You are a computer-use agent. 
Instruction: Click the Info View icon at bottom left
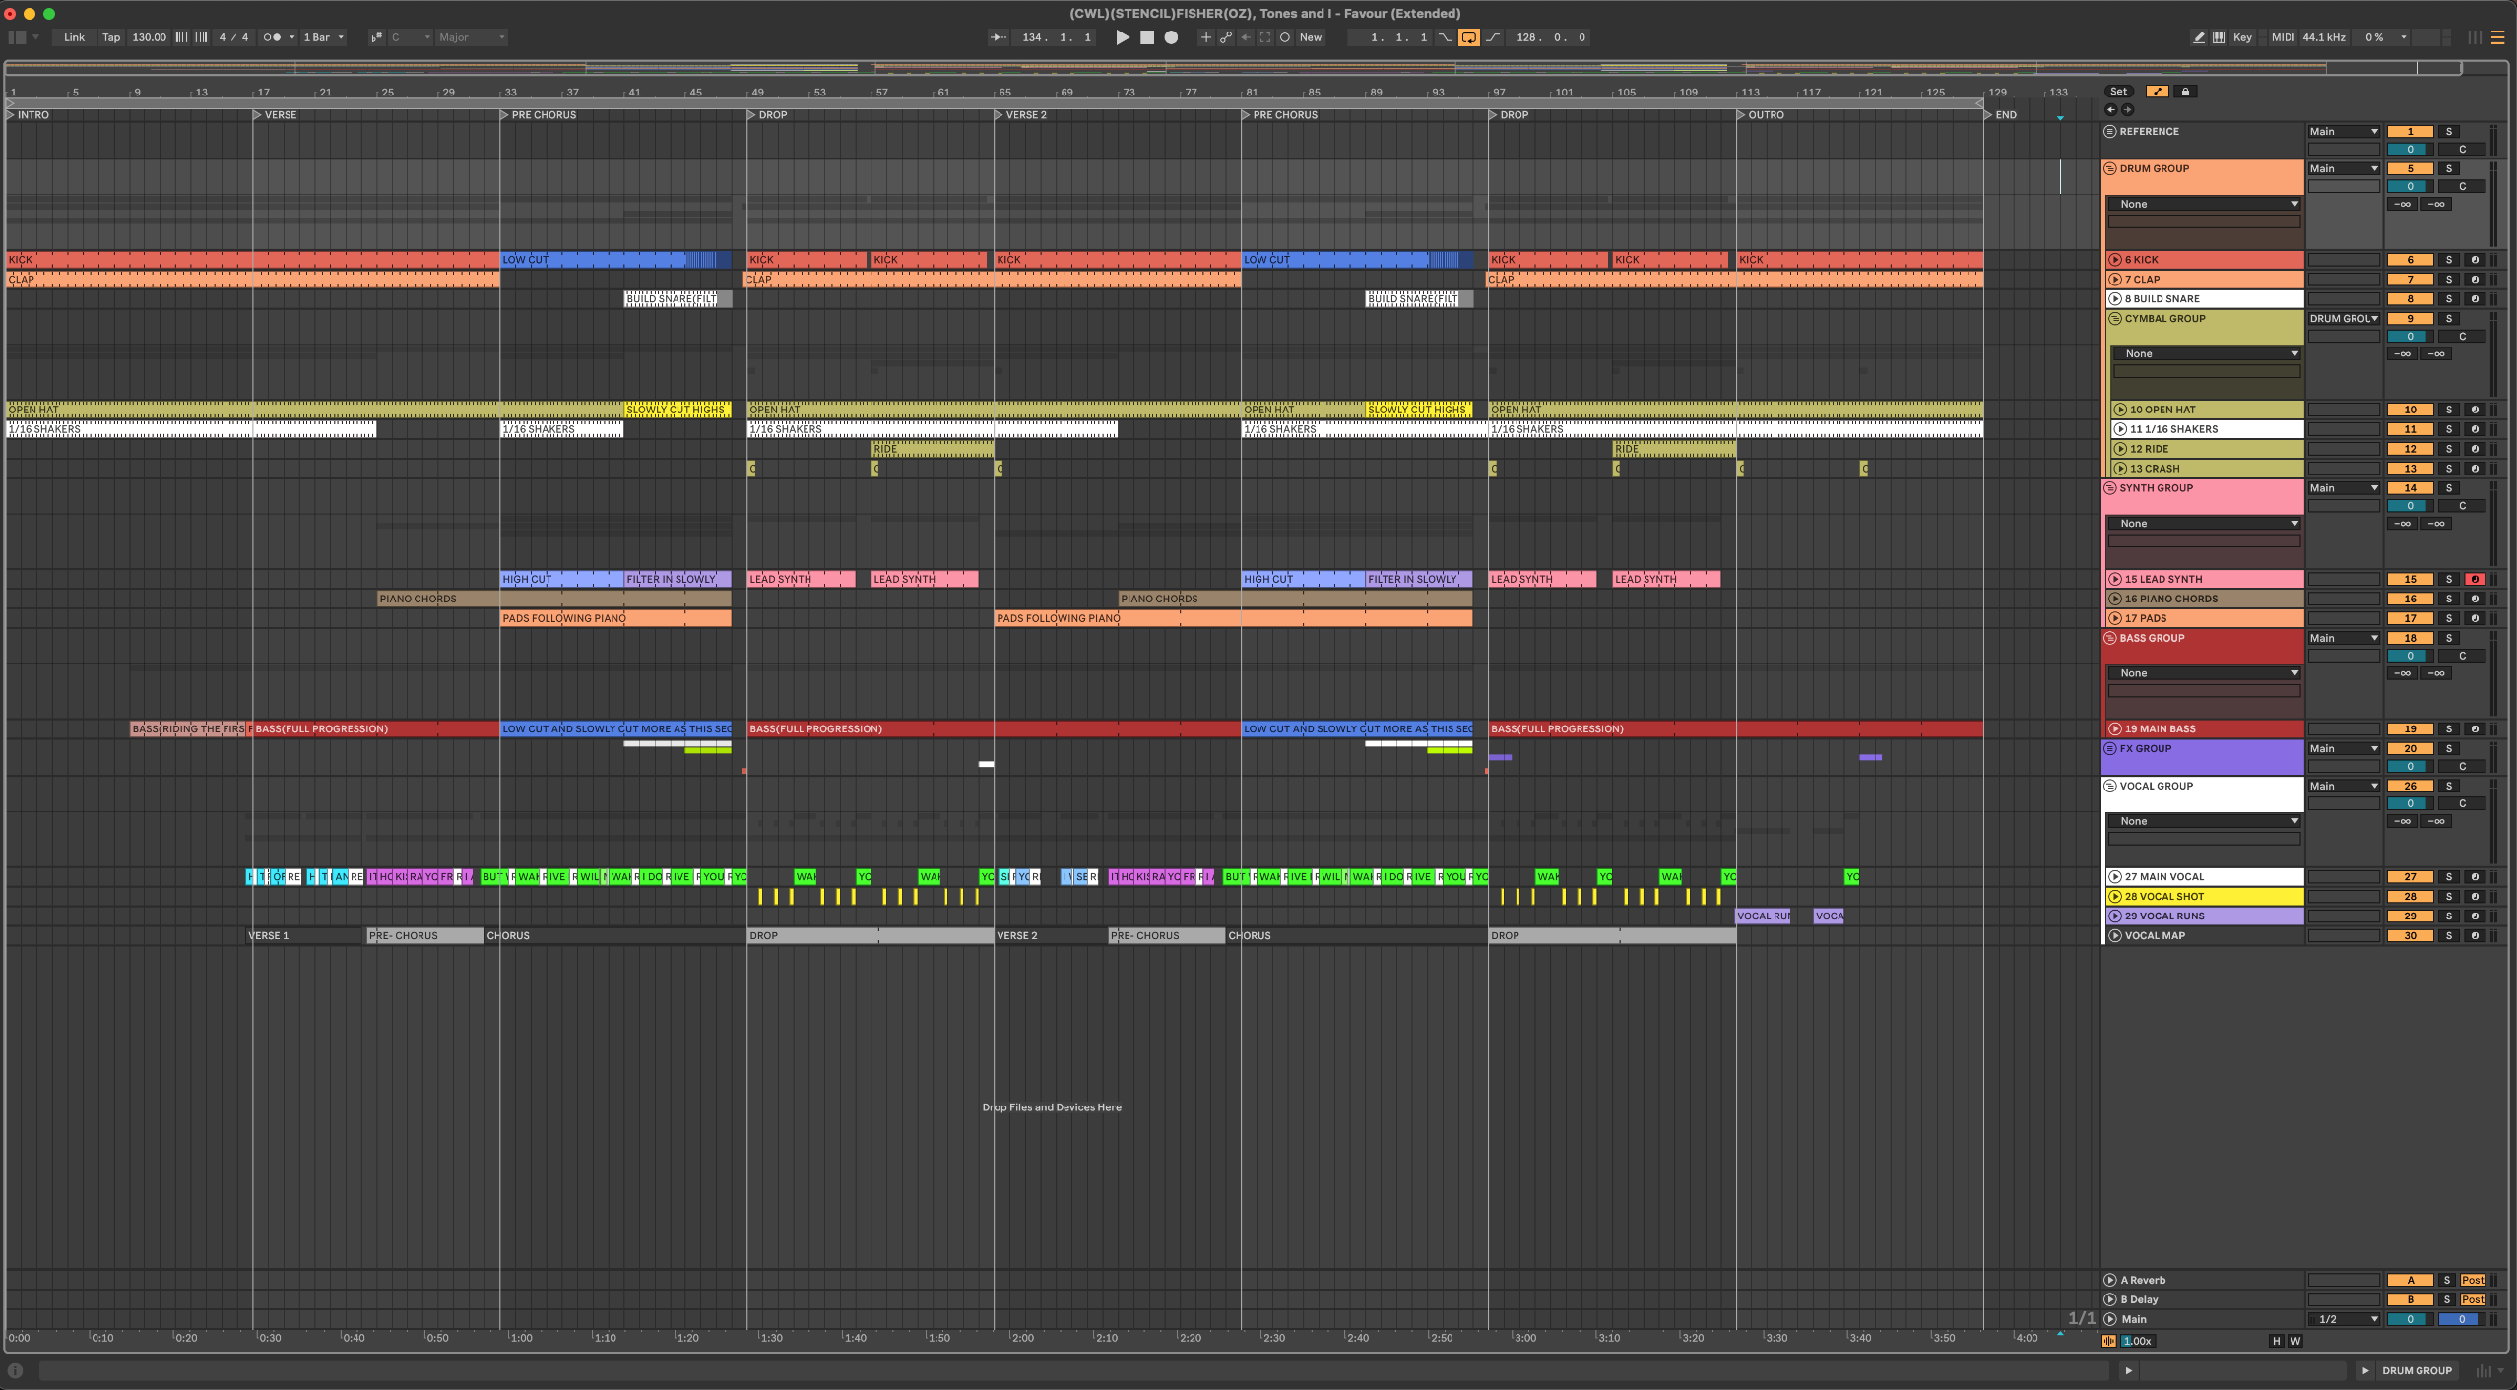(15, 1370)
